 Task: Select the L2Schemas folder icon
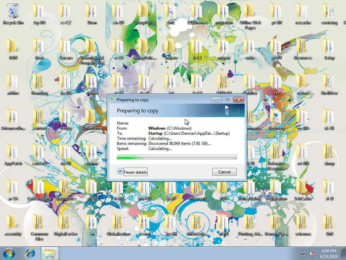tap(197, 14)
